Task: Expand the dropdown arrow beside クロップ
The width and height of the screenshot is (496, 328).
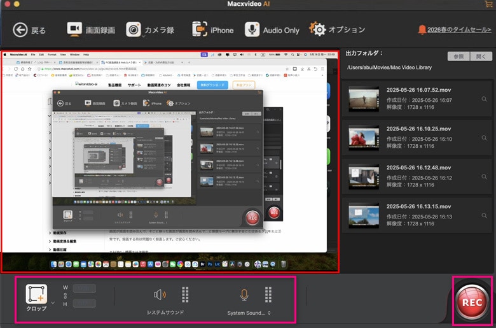Action: coord(53,303)
